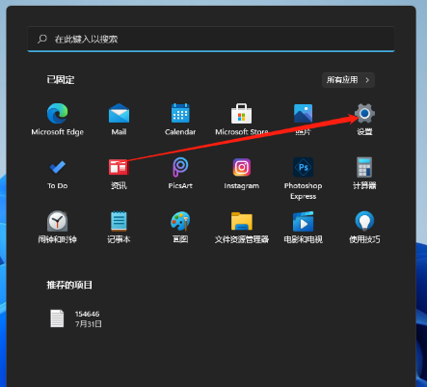Click the magnifier search icon

click(x=42, y=40)
